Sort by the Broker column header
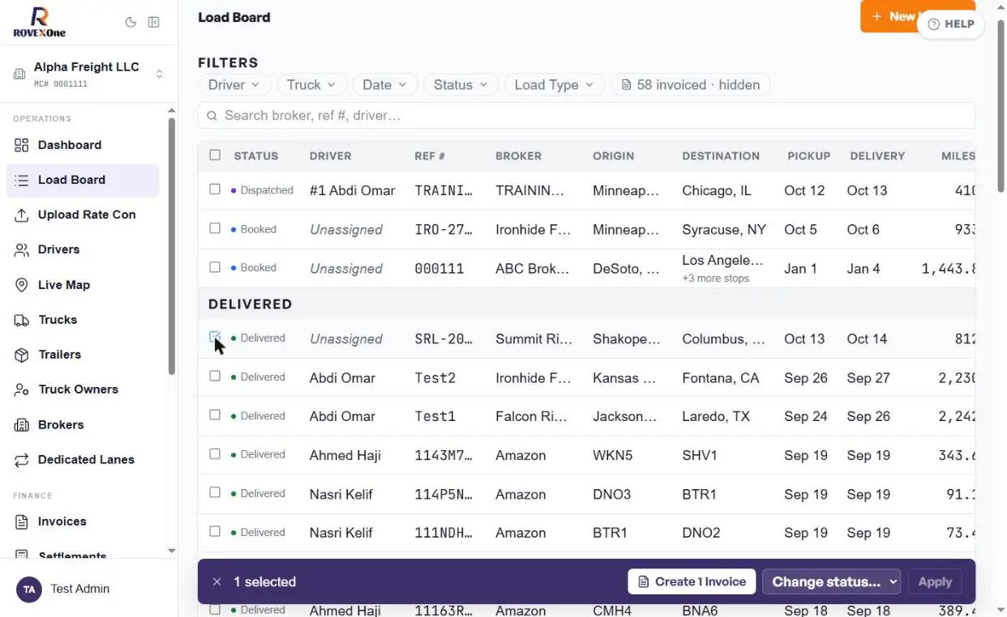Viewport: 1007px width, 617px height. [519, 155]
